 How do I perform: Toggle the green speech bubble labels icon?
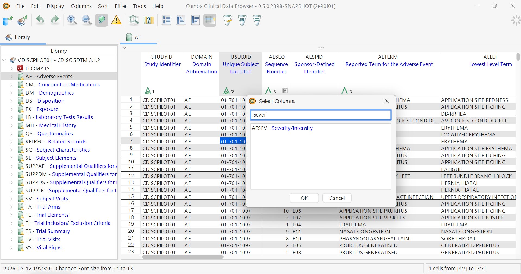click(102, 20)
